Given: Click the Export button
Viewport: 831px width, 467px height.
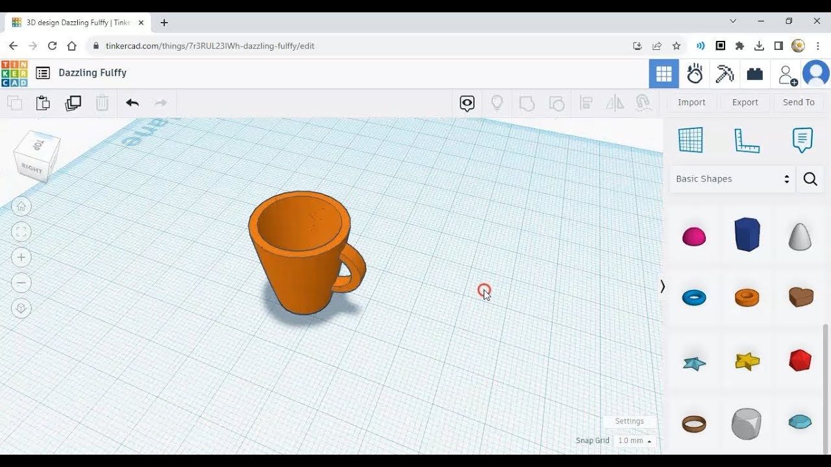Looking at the screenshot, I should (x=745, y=102).
